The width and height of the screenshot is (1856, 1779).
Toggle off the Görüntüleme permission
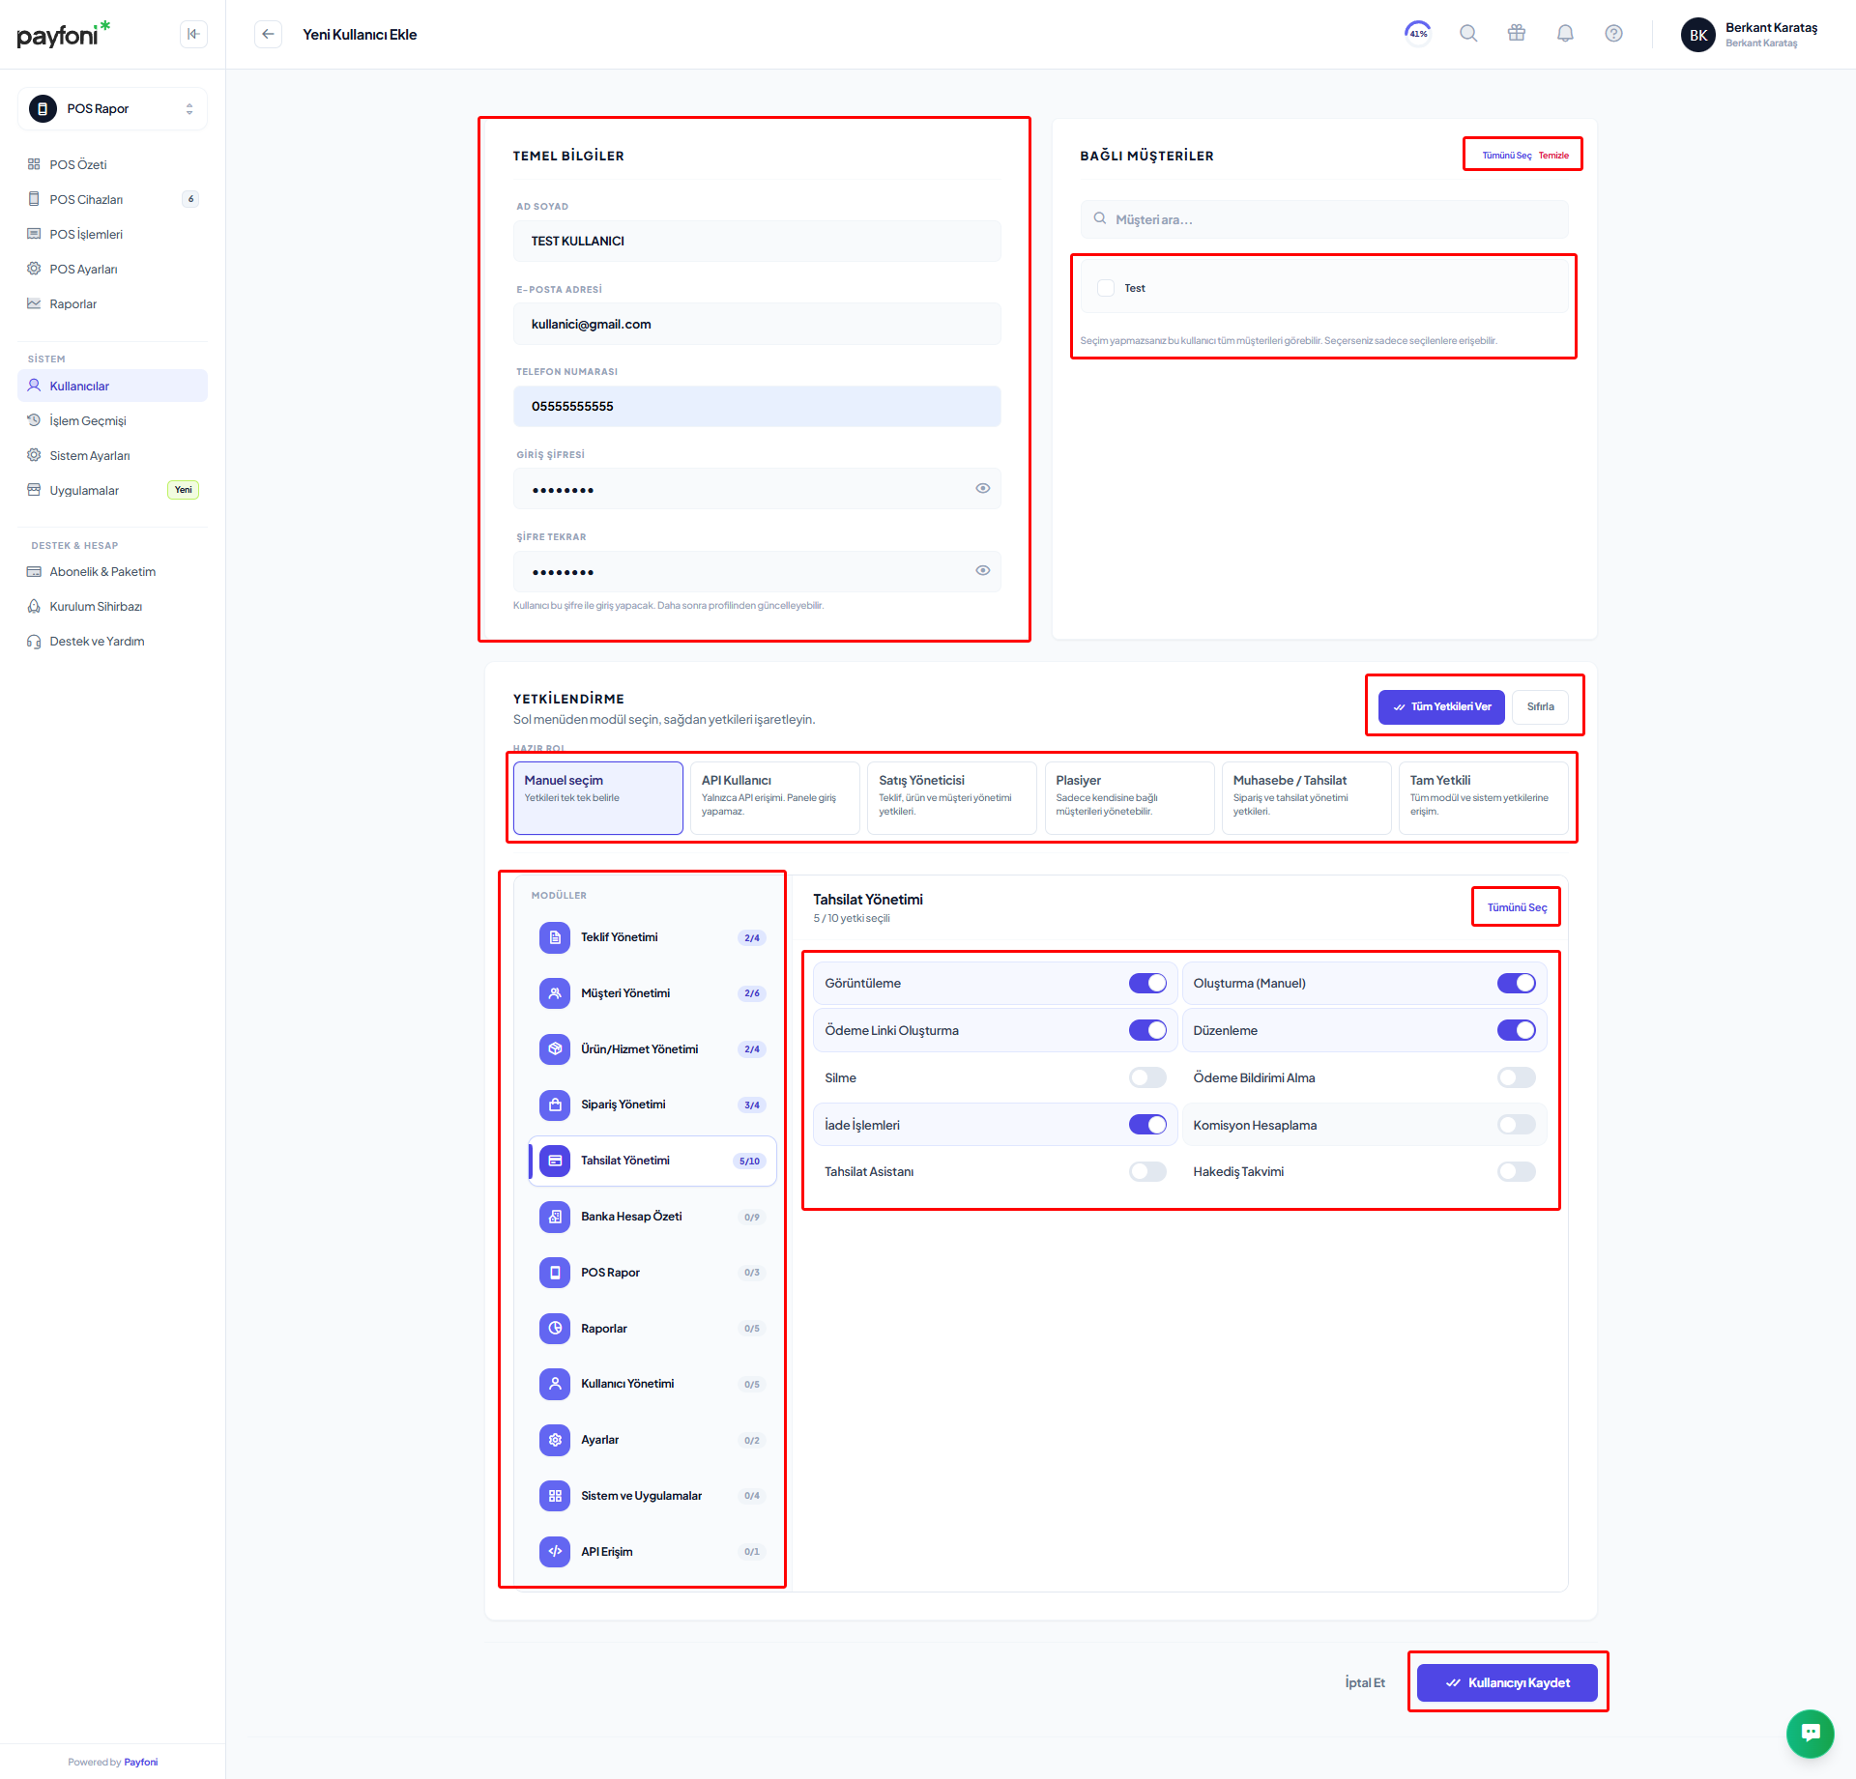[x=1147, y=983]
